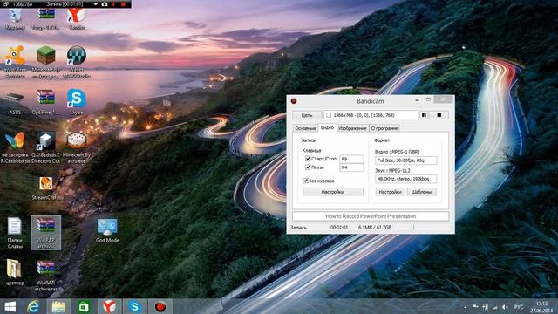Viewport: 558px width, 314px height.
Task: Open the Q.U.B.E. Directors Cut shortcut
Action: (46, 147)
